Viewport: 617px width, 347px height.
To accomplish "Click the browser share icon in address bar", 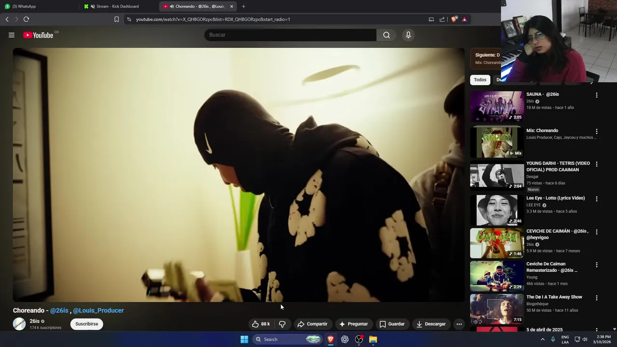I will coord(442,19).
